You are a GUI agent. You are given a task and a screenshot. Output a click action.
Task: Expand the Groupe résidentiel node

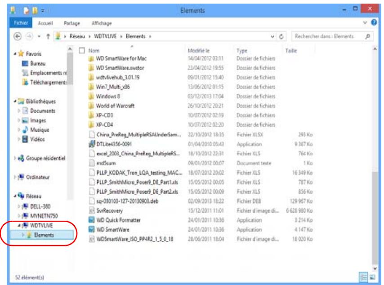coord(15,158)
